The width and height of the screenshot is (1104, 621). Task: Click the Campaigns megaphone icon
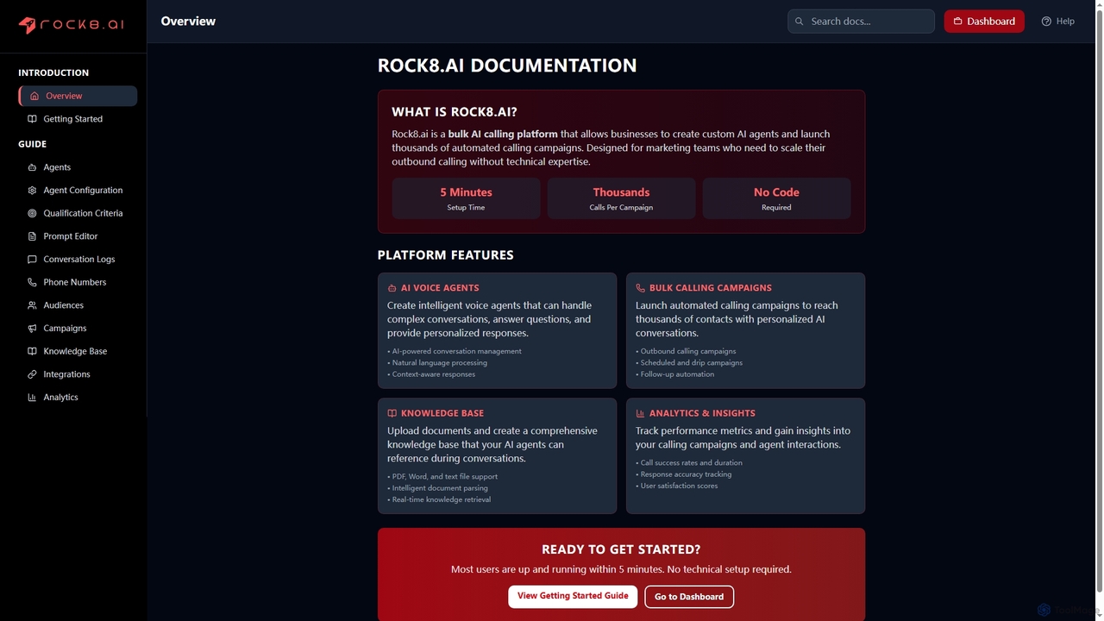point(32,329)
